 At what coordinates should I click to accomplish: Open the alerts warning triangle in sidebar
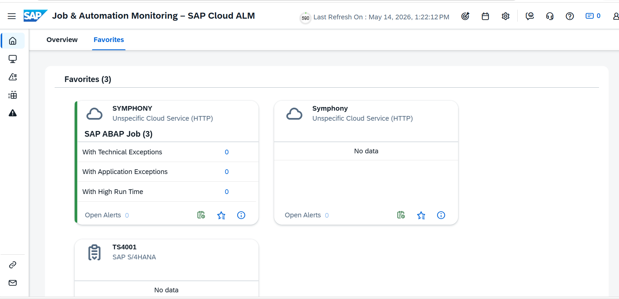pos(13,113)
